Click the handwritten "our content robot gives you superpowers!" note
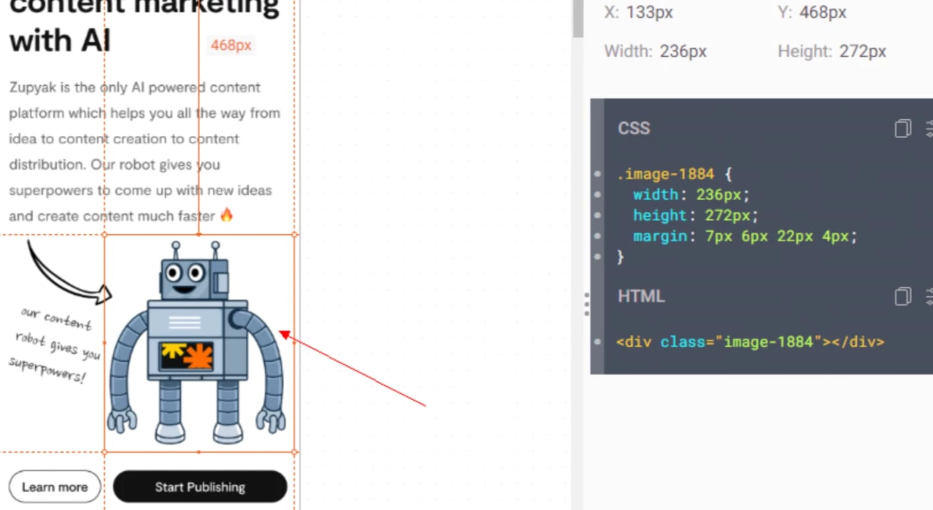 click(x=54, y=344)
